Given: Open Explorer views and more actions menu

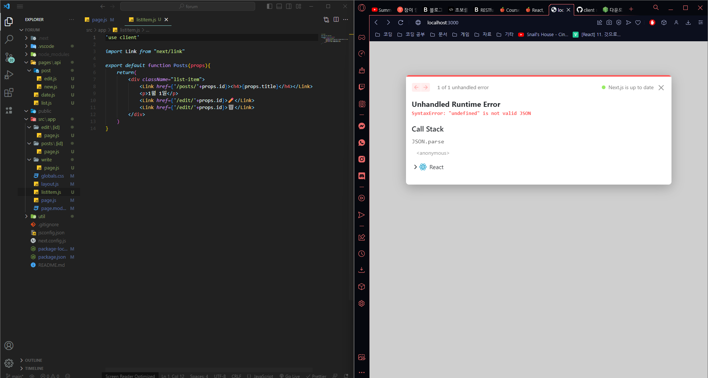Looking at the screenshot, I should pyautogui.click(x=71, y=20).
